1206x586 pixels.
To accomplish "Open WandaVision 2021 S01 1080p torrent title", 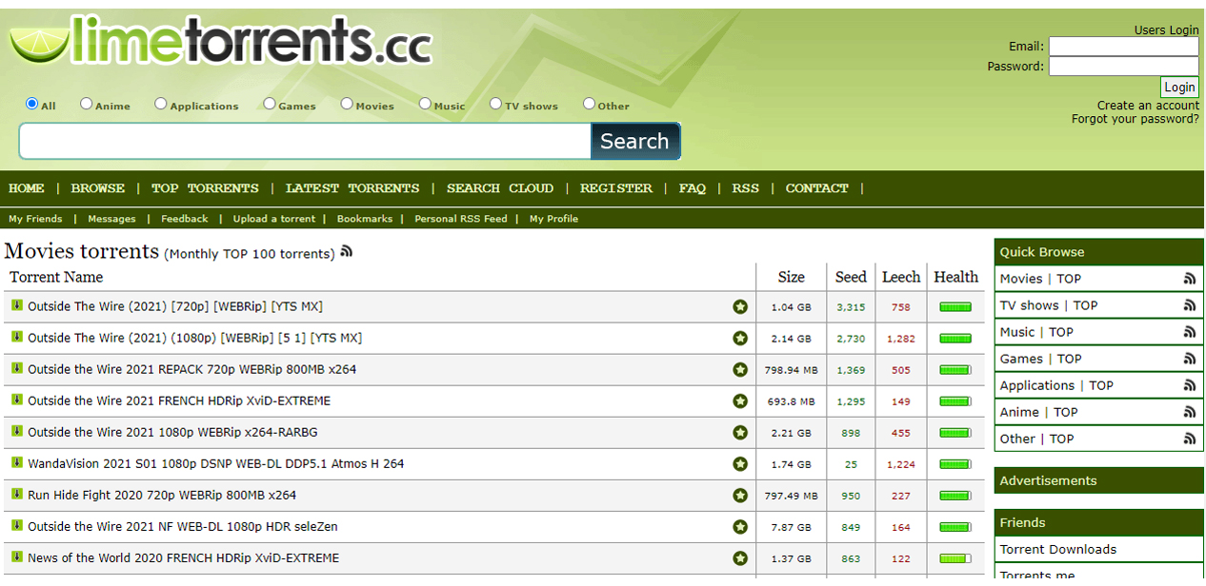I will pos(216,464).
